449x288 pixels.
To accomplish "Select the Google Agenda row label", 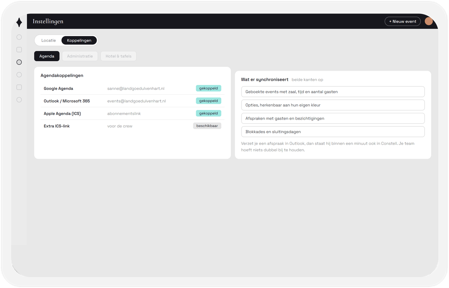I will click(x=58, y=89).
